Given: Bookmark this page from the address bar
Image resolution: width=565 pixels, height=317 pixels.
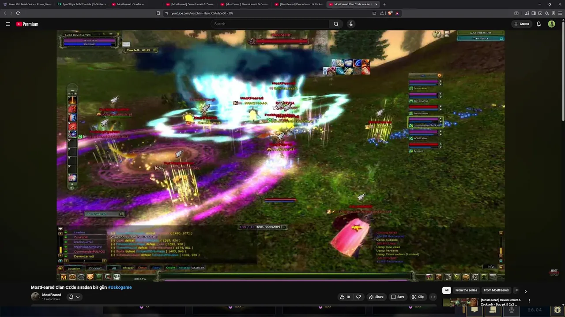Looking at the screenshot, I should pyautogui.click(x=158, y=13).
